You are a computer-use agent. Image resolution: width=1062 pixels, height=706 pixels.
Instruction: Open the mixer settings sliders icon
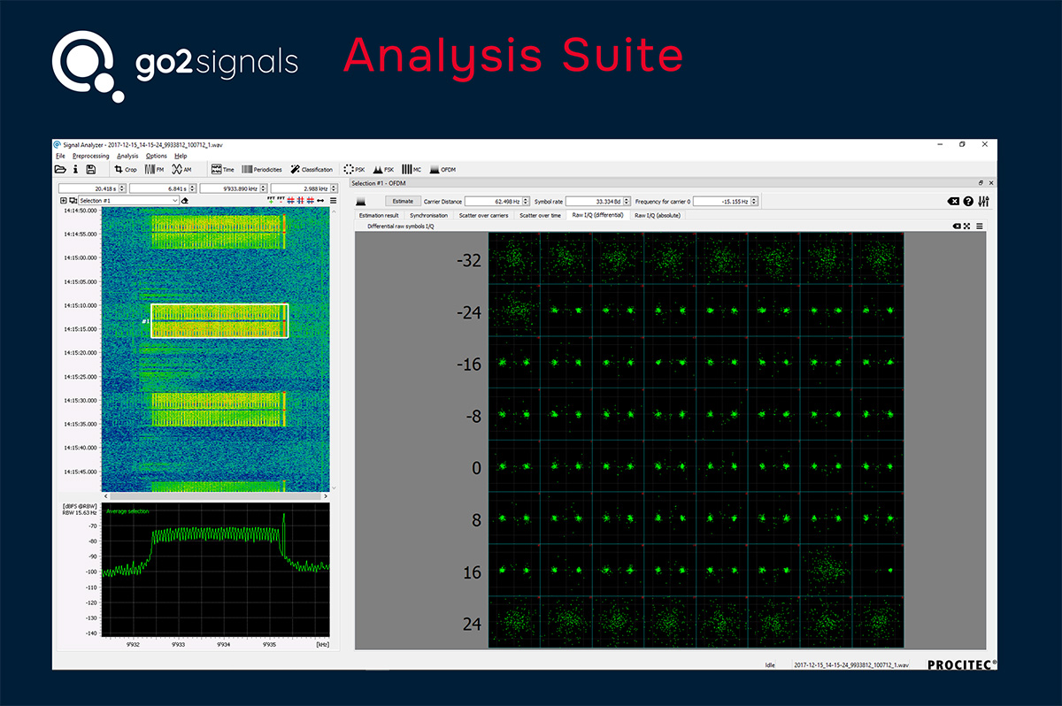pyautogui.click(x=984, y=202)
